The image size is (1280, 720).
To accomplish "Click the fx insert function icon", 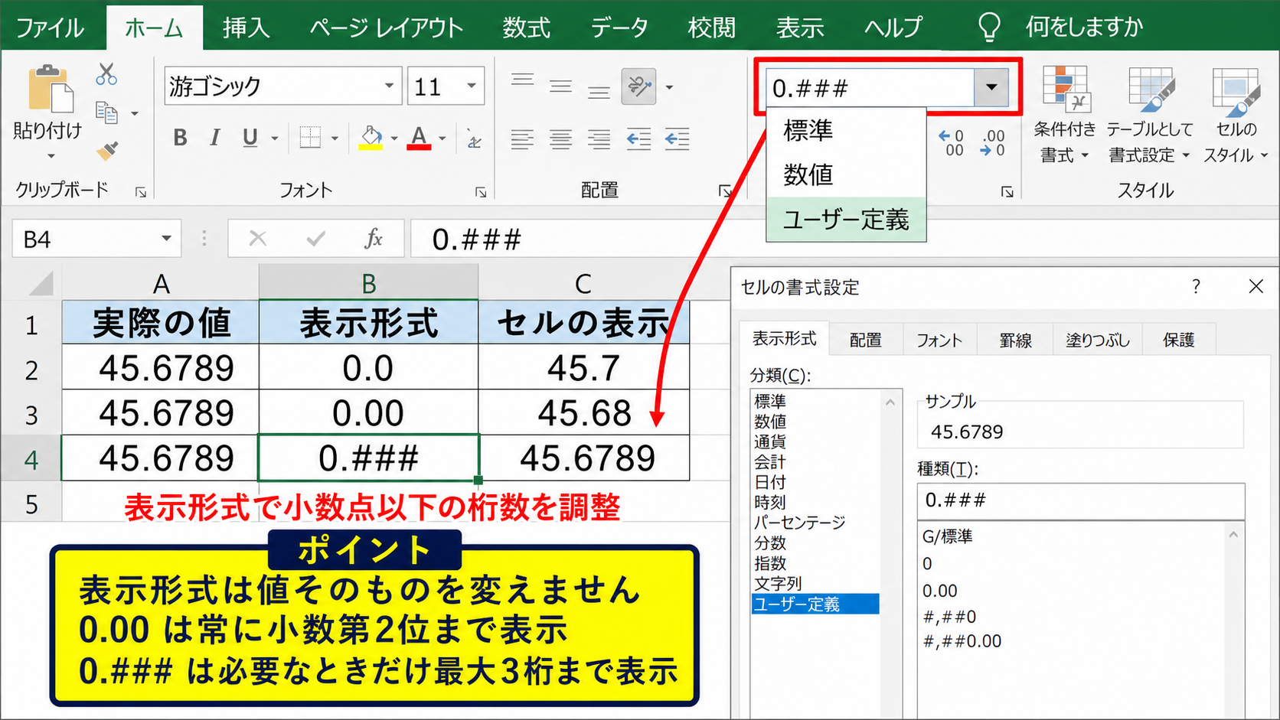I will (x=373, y=239).
